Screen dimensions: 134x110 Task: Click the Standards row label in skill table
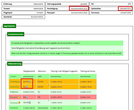click(14, 108)
